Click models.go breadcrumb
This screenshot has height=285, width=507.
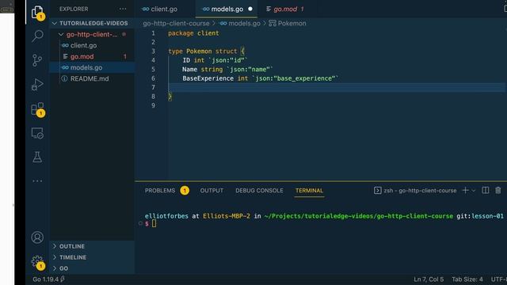coord(240,23)
